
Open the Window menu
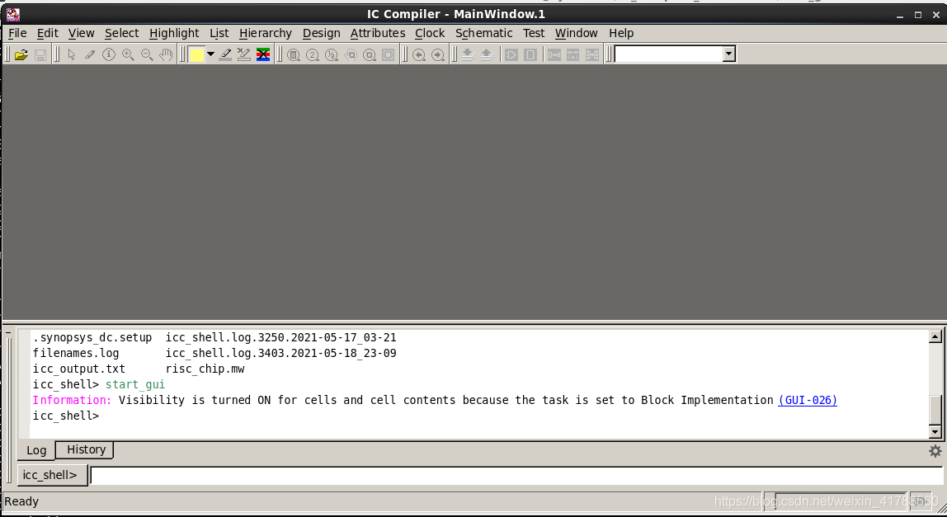coord(576,33)
